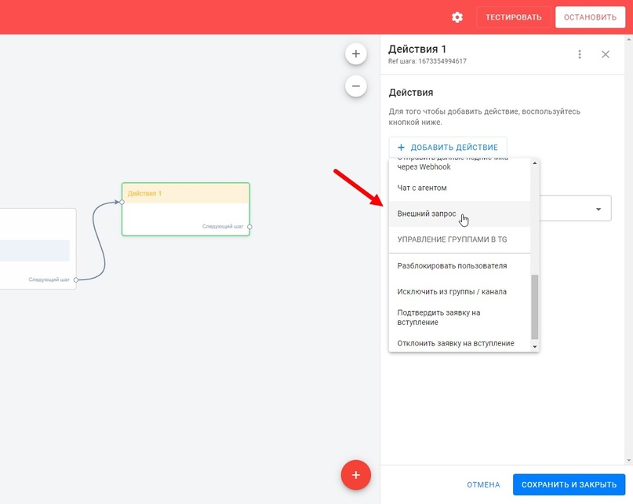
Task: Zoom in the canvas with plus button
Action: click(x=356, y=54)
